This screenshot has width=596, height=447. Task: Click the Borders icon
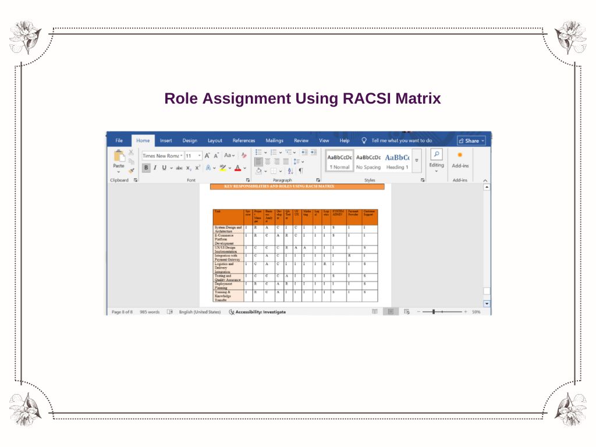[x=274, y=171]
